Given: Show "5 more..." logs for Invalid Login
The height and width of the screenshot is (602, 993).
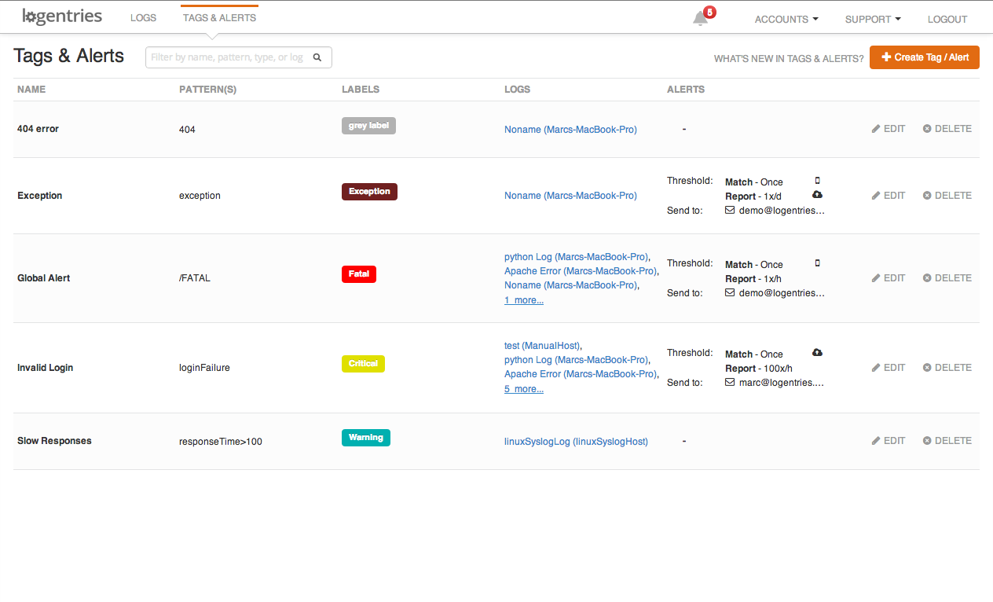Looking at the screenshot, I should pos(524,389).
